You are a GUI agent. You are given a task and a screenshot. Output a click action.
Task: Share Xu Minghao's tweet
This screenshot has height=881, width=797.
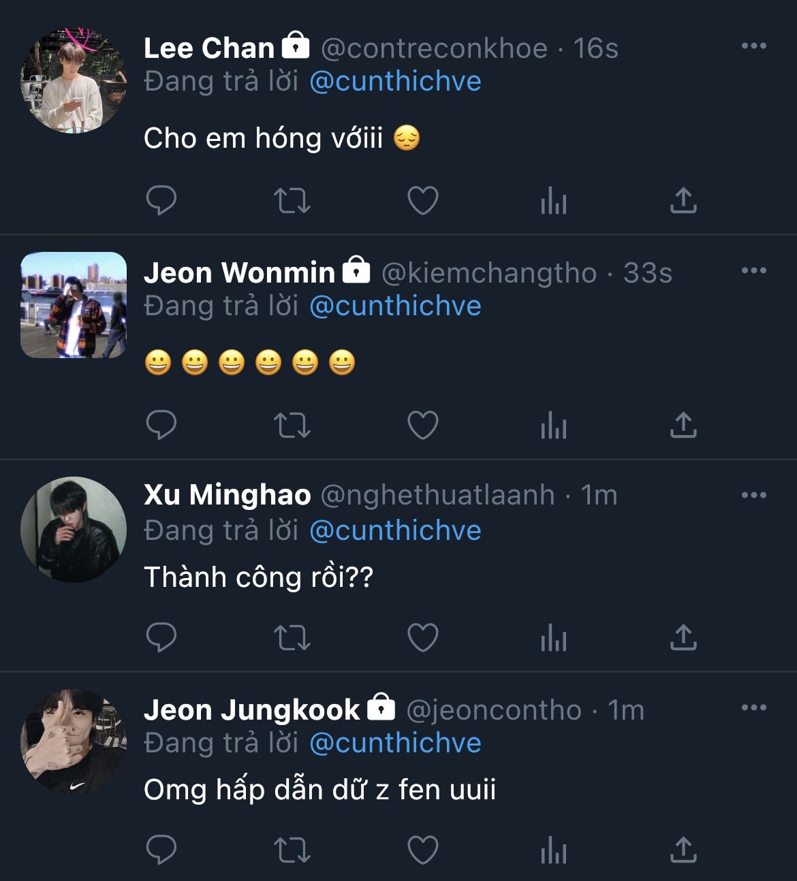(683, 638)
